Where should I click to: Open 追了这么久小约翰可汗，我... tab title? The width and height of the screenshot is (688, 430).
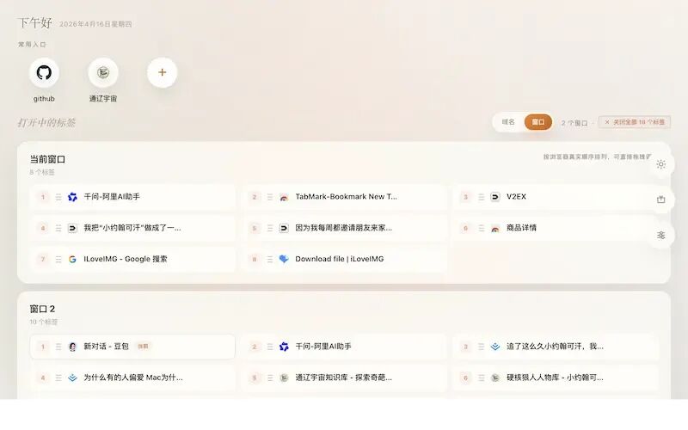coord(555,347)
